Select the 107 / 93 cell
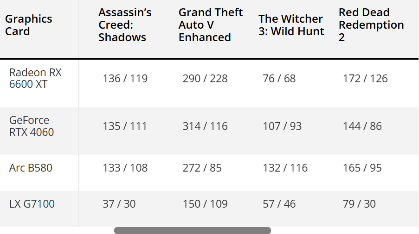 282,126
